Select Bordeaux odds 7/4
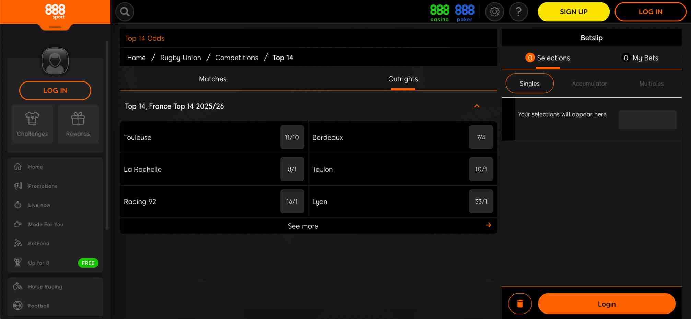Viewport: 691px width, 319px height. click(x=481, y=137)
